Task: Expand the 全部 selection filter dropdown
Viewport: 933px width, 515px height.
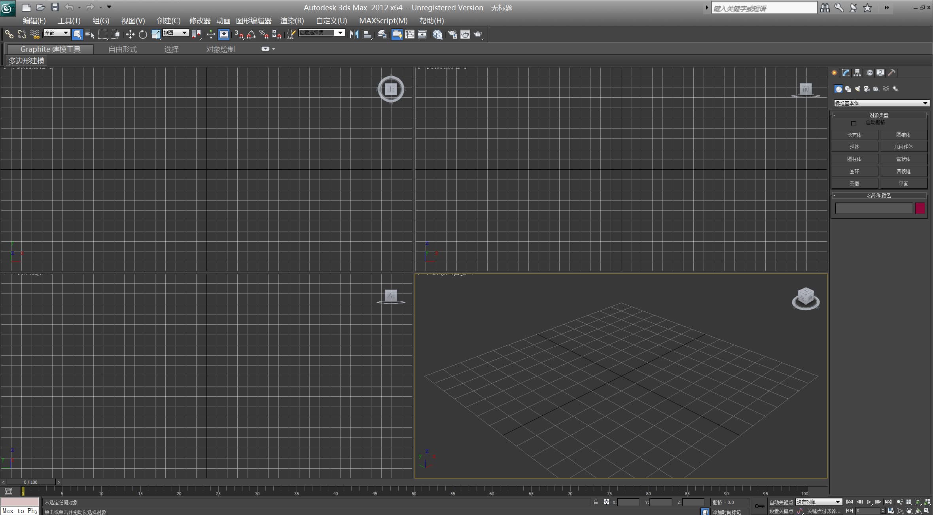Action: pyautogui.click(x=57, y=33)
